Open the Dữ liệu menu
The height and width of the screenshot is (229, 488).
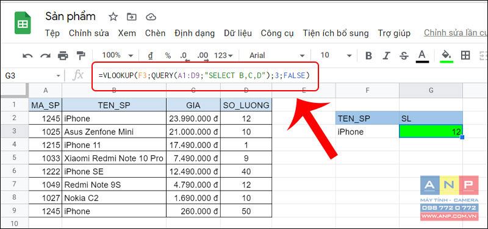(x=238, y=33)
